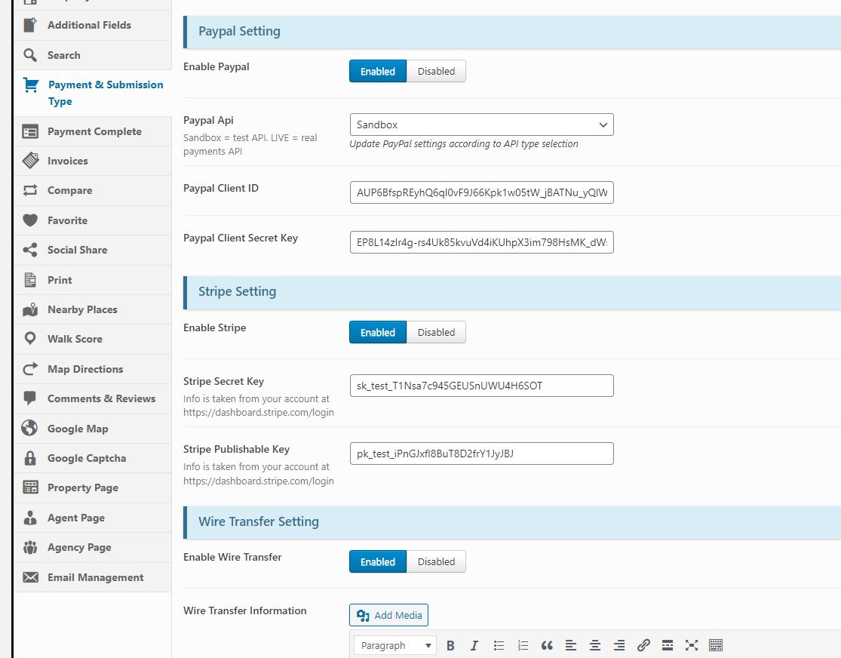The image size is (841, 658).
Task: Click the Comments & Reviews bubble icon
Action: pos(31,398)
